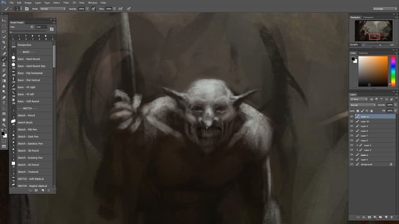Viewport: 399px width, 224px height.
Task: Select the Eyedropper tool
Action: click(x=4, y=48)
